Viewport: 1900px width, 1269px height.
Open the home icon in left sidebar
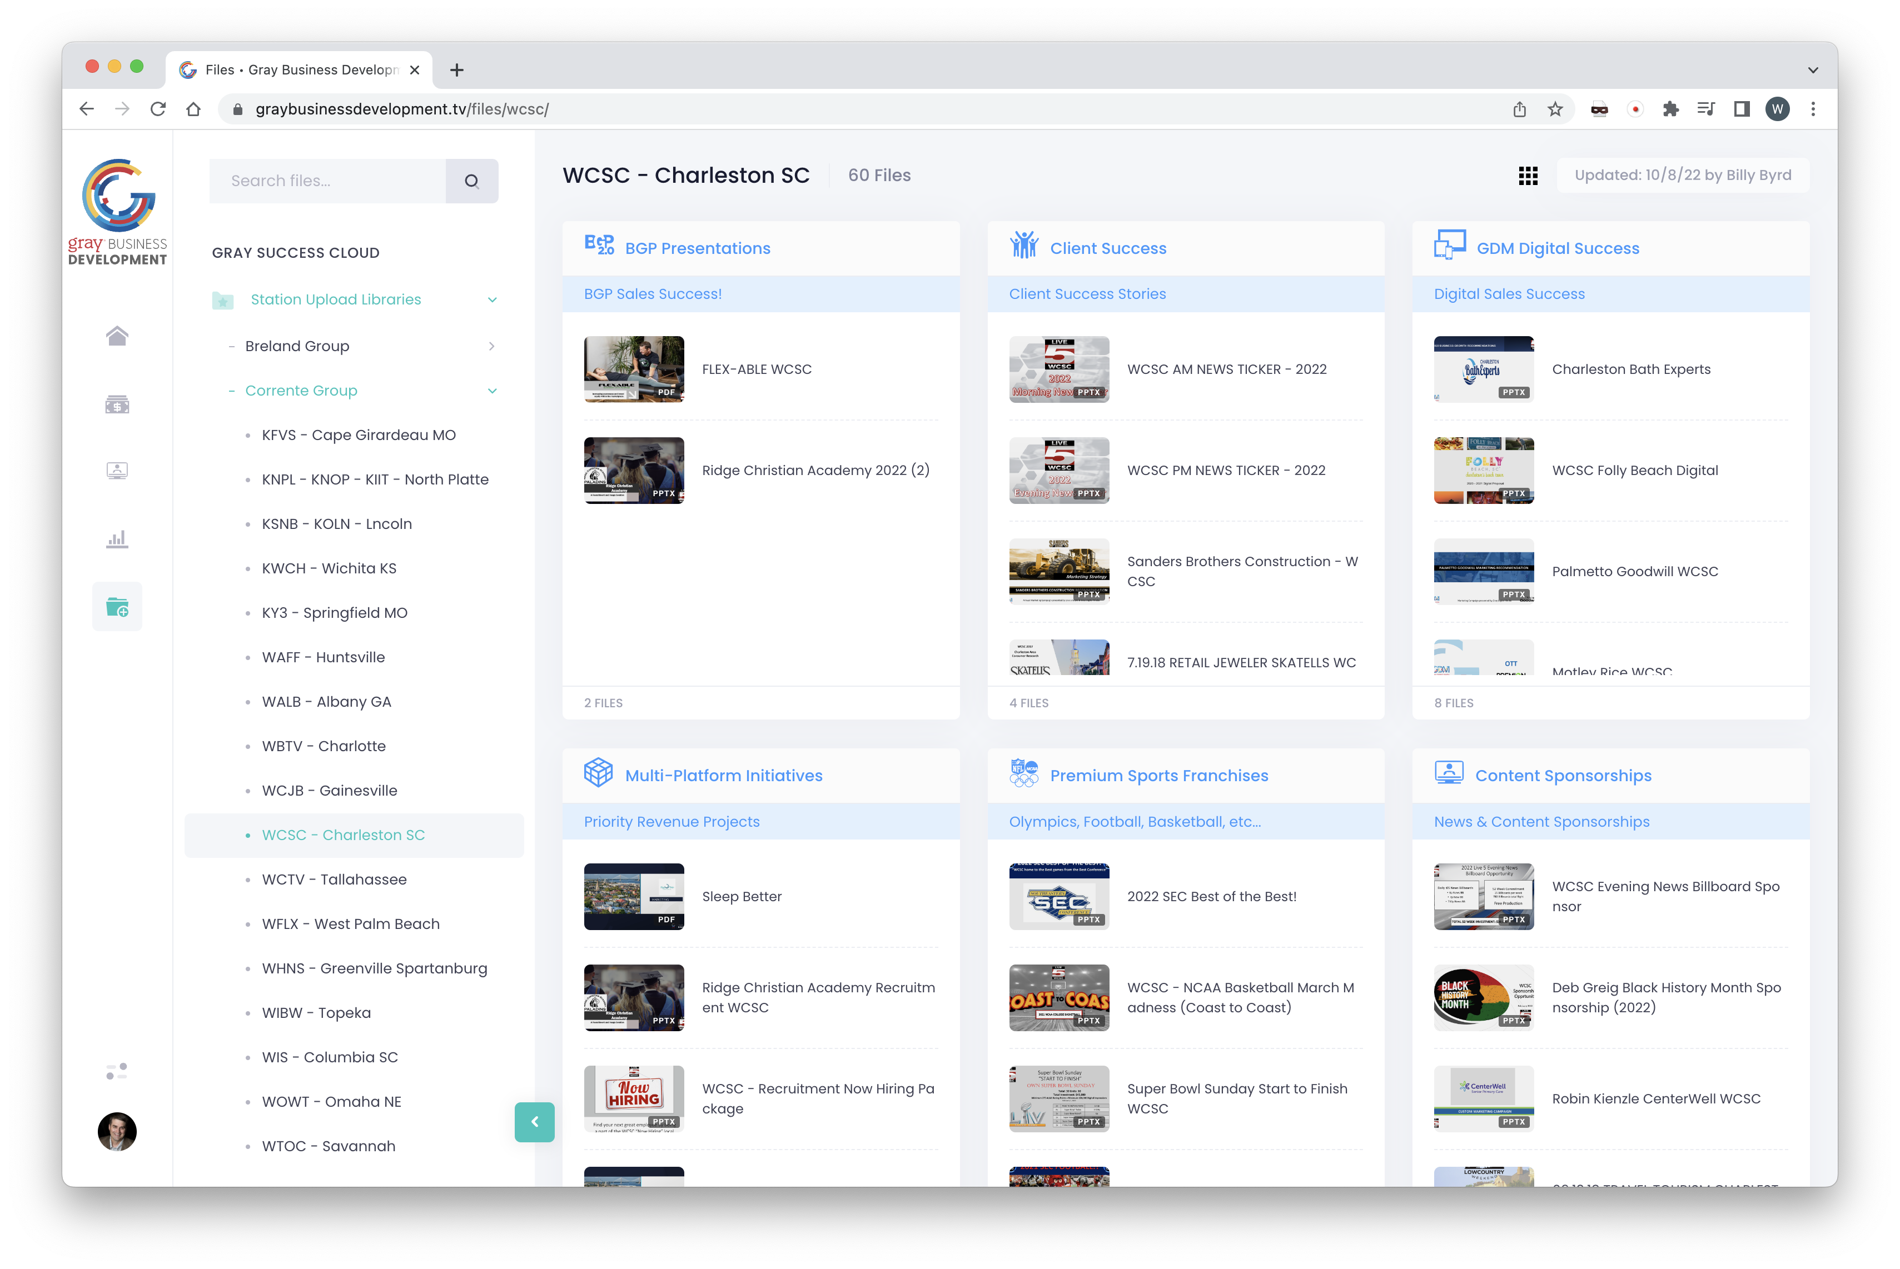tap(117, 336)
